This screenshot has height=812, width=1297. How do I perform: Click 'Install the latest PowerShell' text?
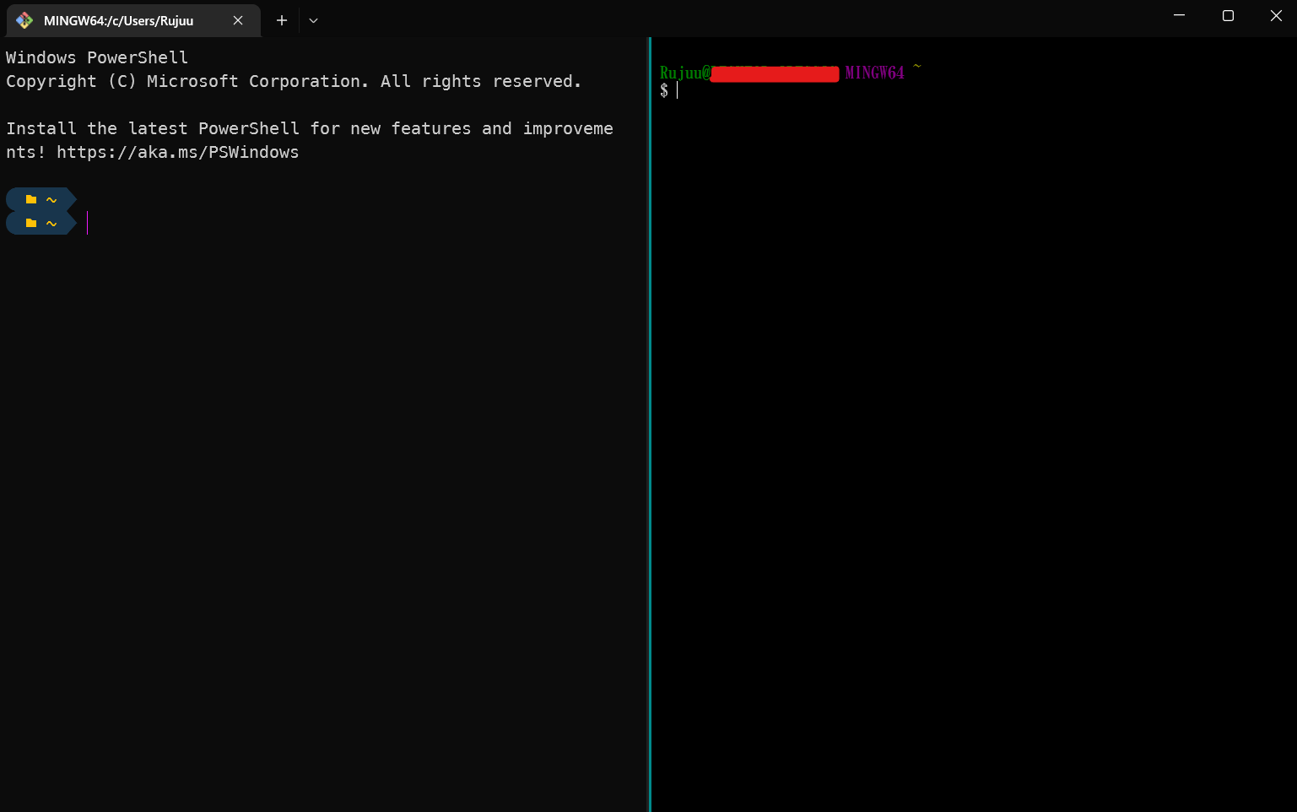154,128
